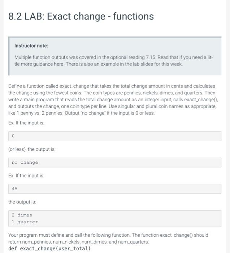Click the input example box containing 0
230x253 pixels.
point(115,136)
